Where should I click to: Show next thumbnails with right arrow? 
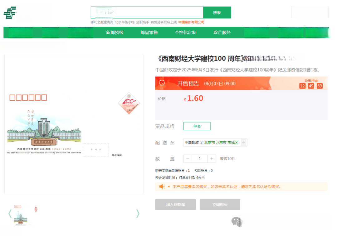click(x=138, y=213)
